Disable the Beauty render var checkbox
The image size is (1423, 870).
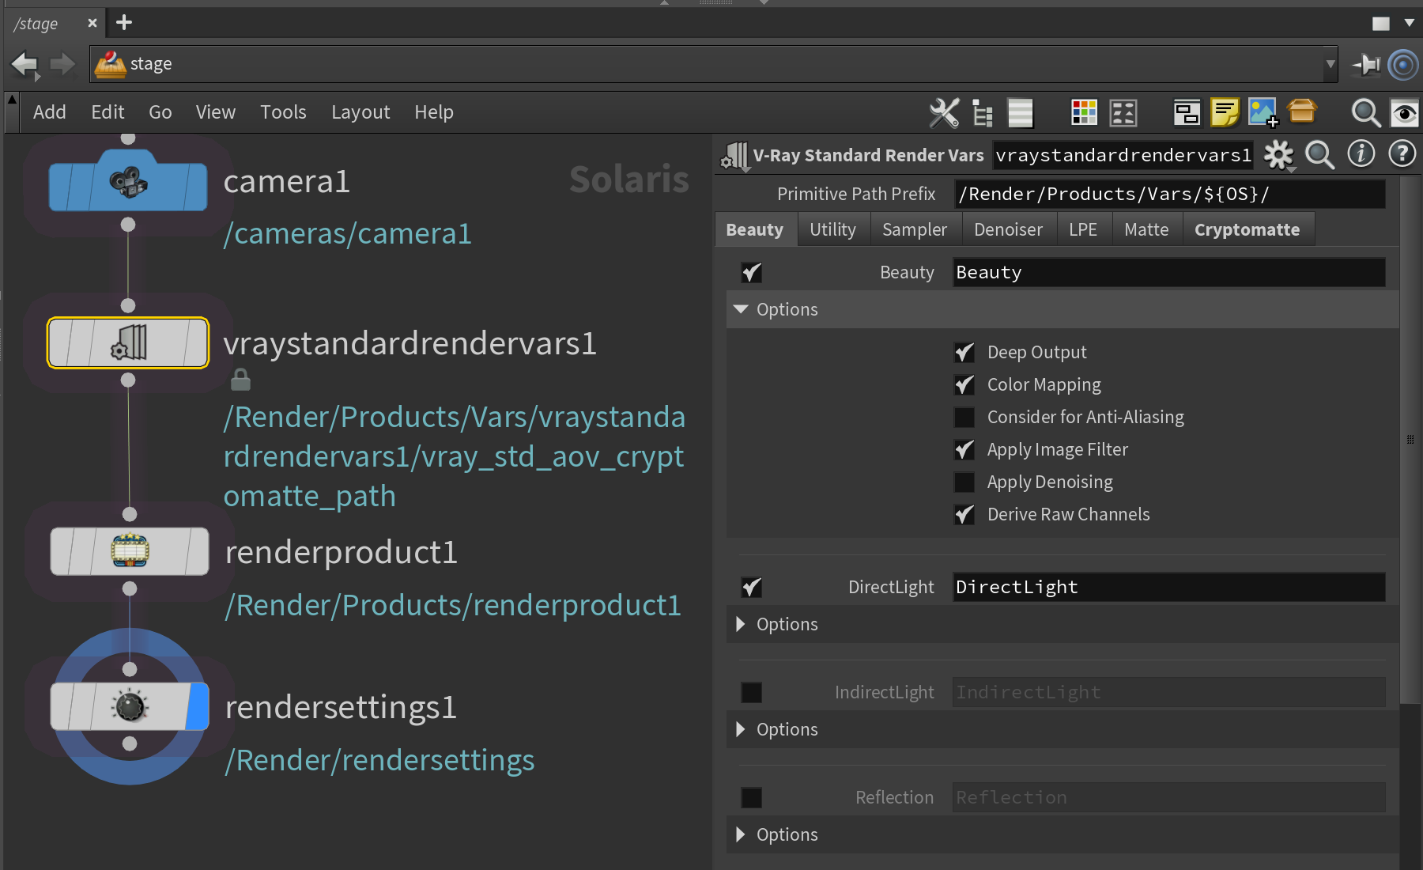[x=752, y=273]
